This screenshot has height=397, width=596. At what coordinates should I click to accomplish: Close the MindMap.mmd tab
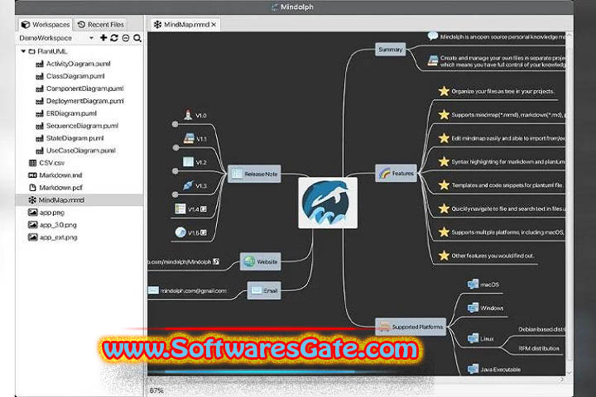tap(214, 25)
